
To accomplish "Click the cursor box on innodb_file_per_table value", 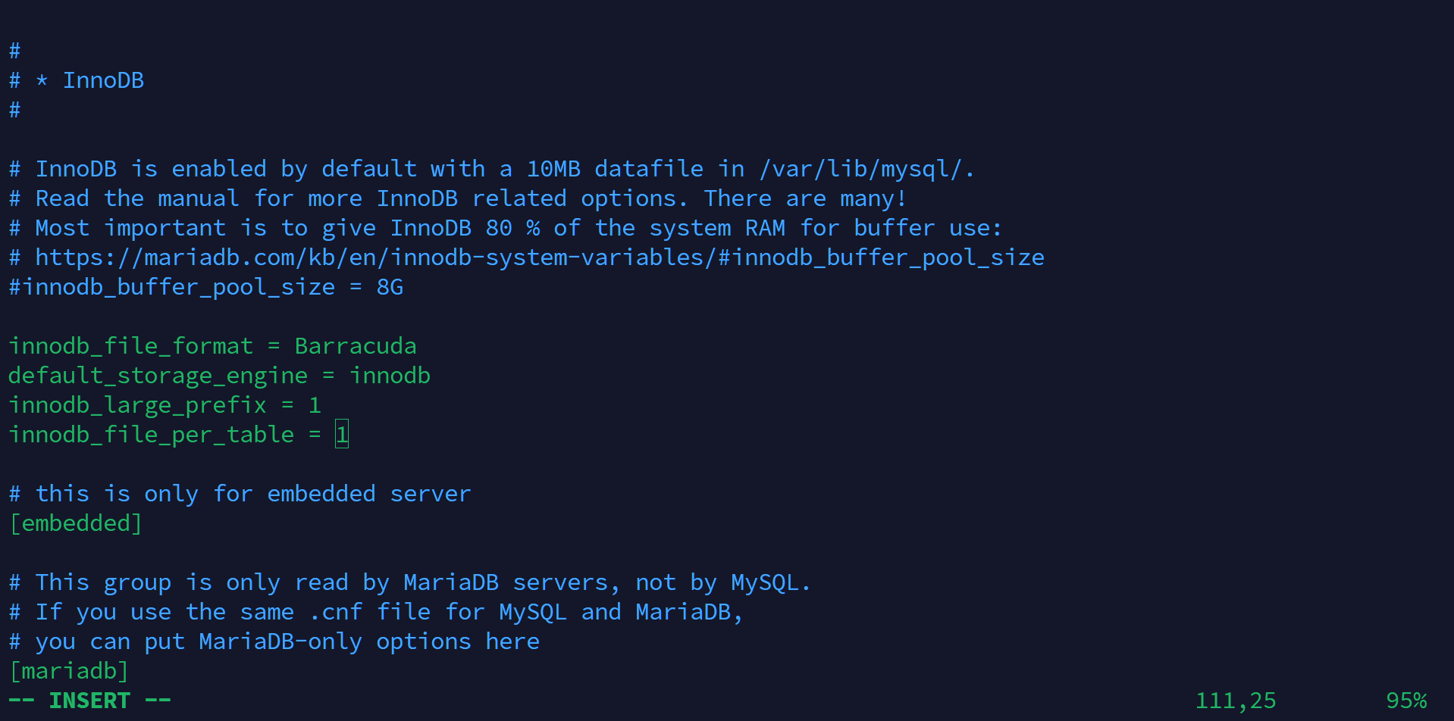I will (342, 434).
